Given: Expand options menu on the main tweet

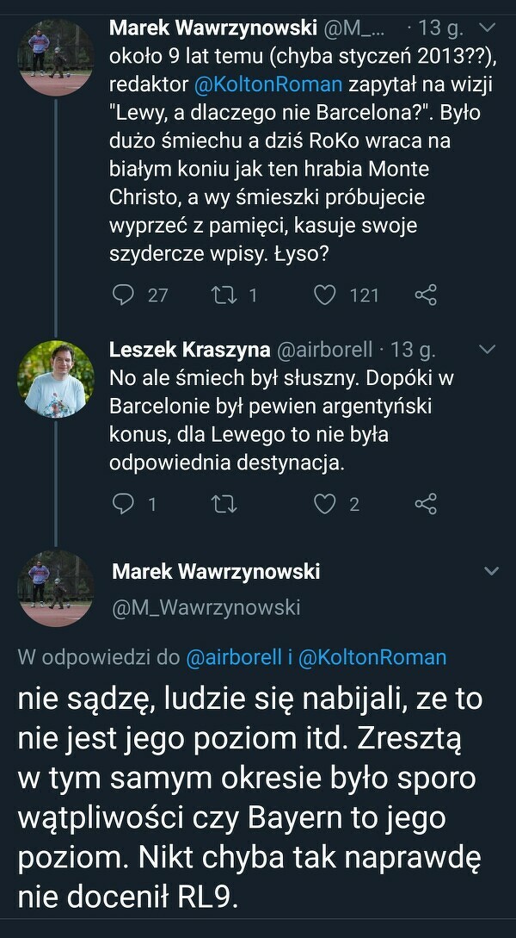Looking at the screenshot, I should [492, 572].
